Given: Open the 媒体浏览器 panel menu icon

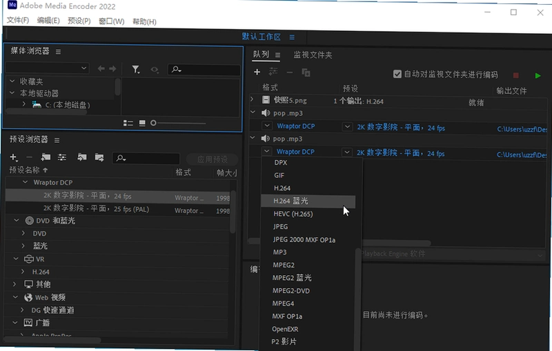Looking at the screenshot, I should click(58, 52).
